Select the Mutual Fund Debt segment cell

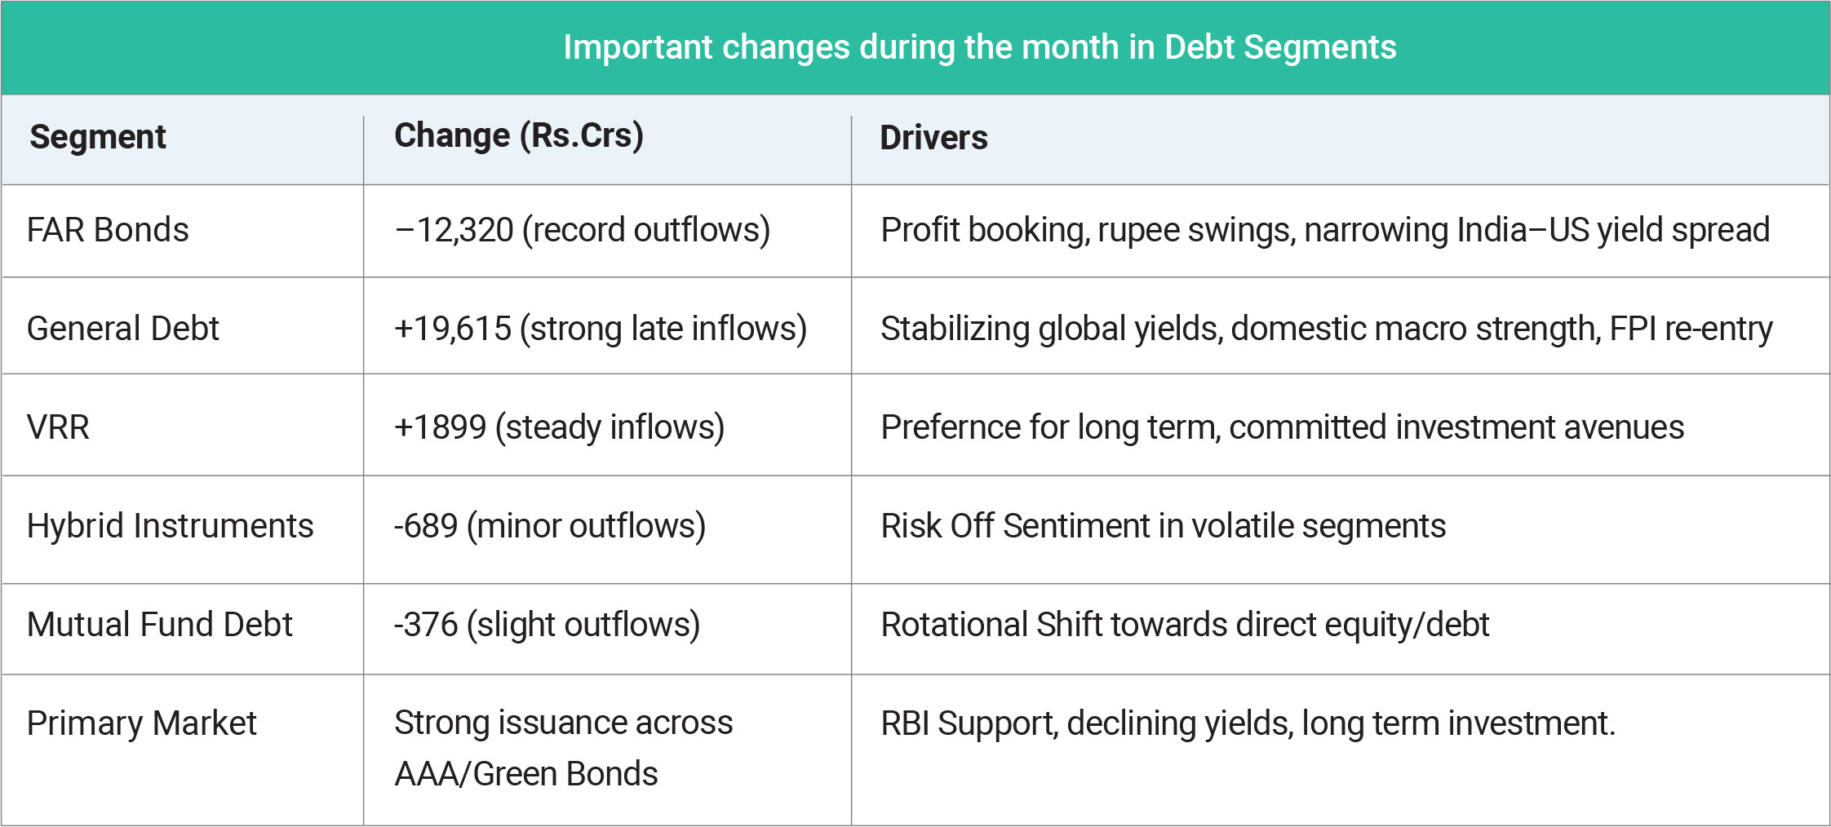point(159,625)
